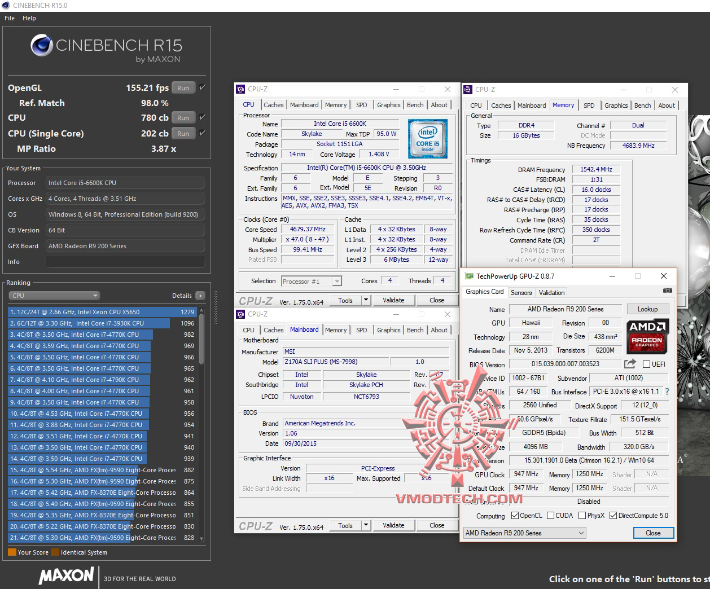Image resolution: width=710 pixels, height=589 pixels.
Task: Switch to Caches tab in top CPU-Z window
Action: click(274, 105)
